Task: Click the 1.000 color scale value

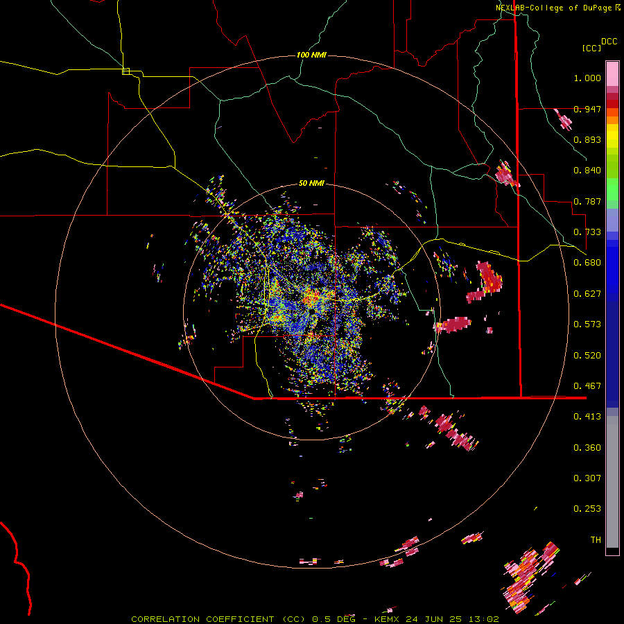Action: [x=587, y=78]
